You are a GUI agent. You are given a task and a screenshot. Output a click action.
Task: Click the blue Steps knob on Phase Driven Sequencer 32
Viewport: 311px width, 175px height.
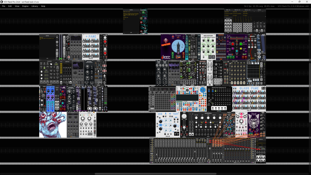213,91
